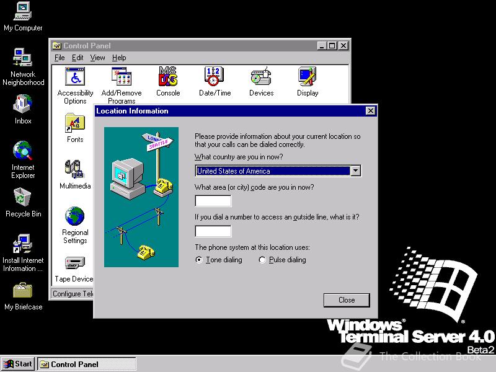The height and width of the screenshot is (372, 496).
Task: Open the country dropdown arrow
Action: click(355, 171)
